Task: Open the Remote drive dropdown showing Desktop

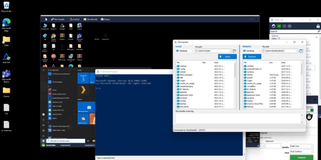Action: pyautogui.click(x=252, y=51)
